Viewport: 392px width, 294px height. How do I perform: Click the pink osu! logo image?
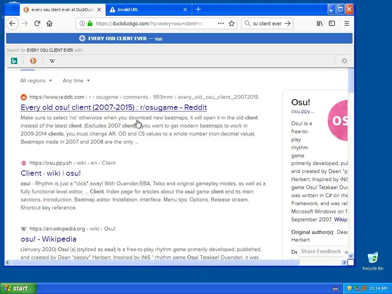[338, 121]
